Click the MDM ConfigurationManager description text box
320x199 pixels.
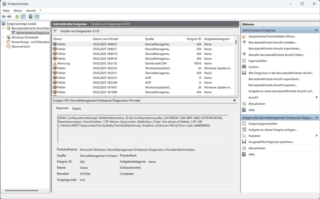(x=142, y=129)
